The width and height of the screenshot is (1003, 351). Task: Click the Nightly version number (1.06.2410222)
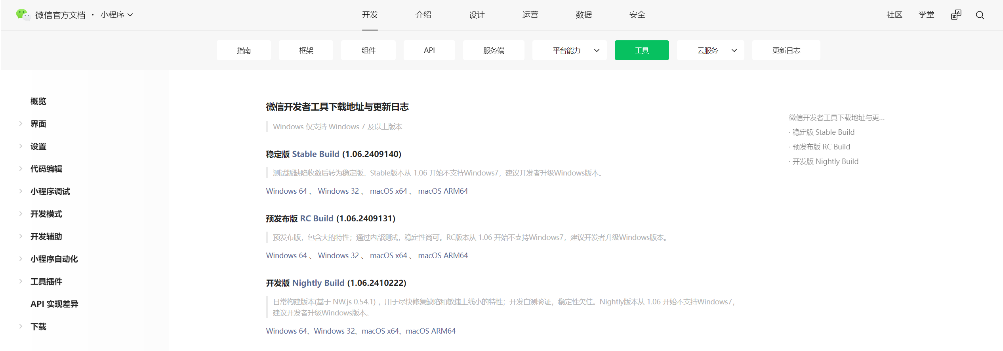pos(377,283)
